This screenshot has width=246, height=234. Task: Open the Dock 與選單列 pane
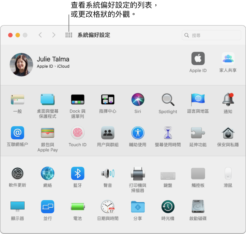pos(77,99)
